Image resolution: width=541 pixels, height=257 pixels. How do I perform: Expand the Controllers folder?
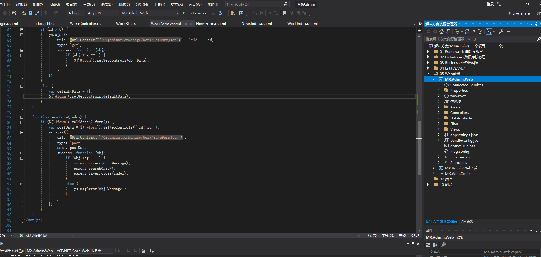(439, 113)
